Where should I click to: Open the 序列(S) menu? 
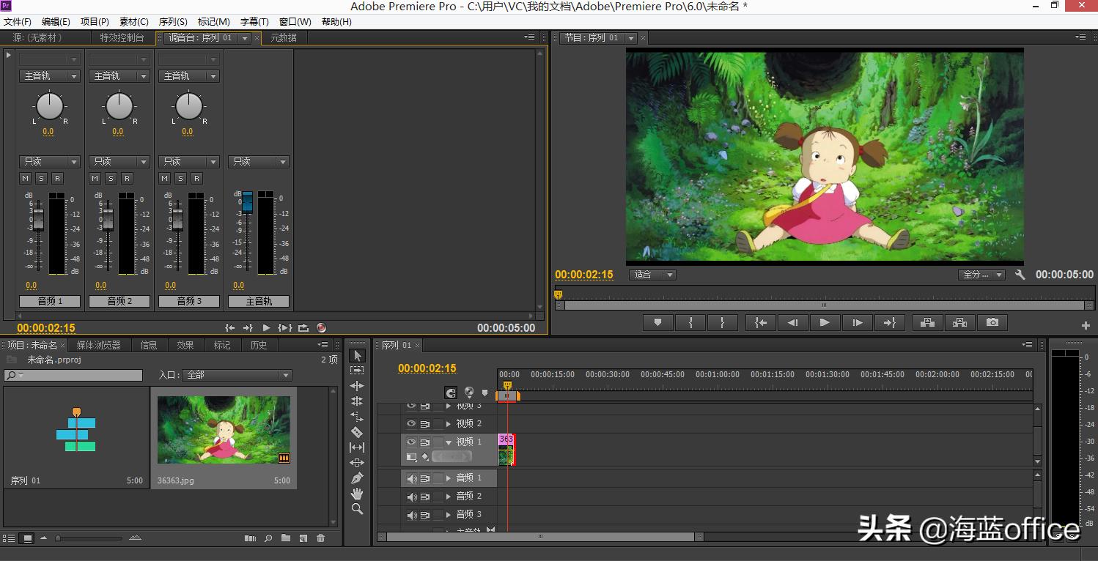pyautogui.click(x=173, y=22)
